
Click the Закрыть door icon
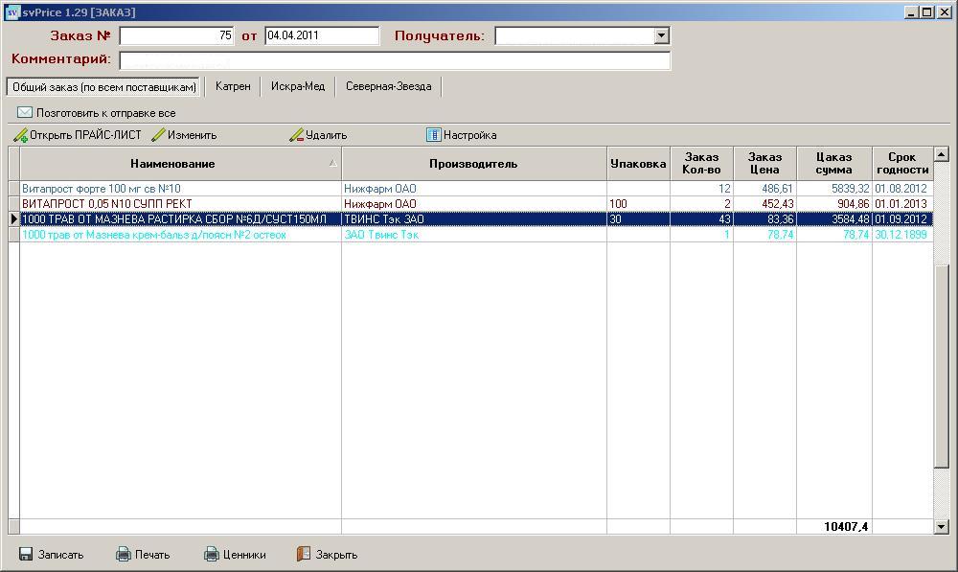304,554
